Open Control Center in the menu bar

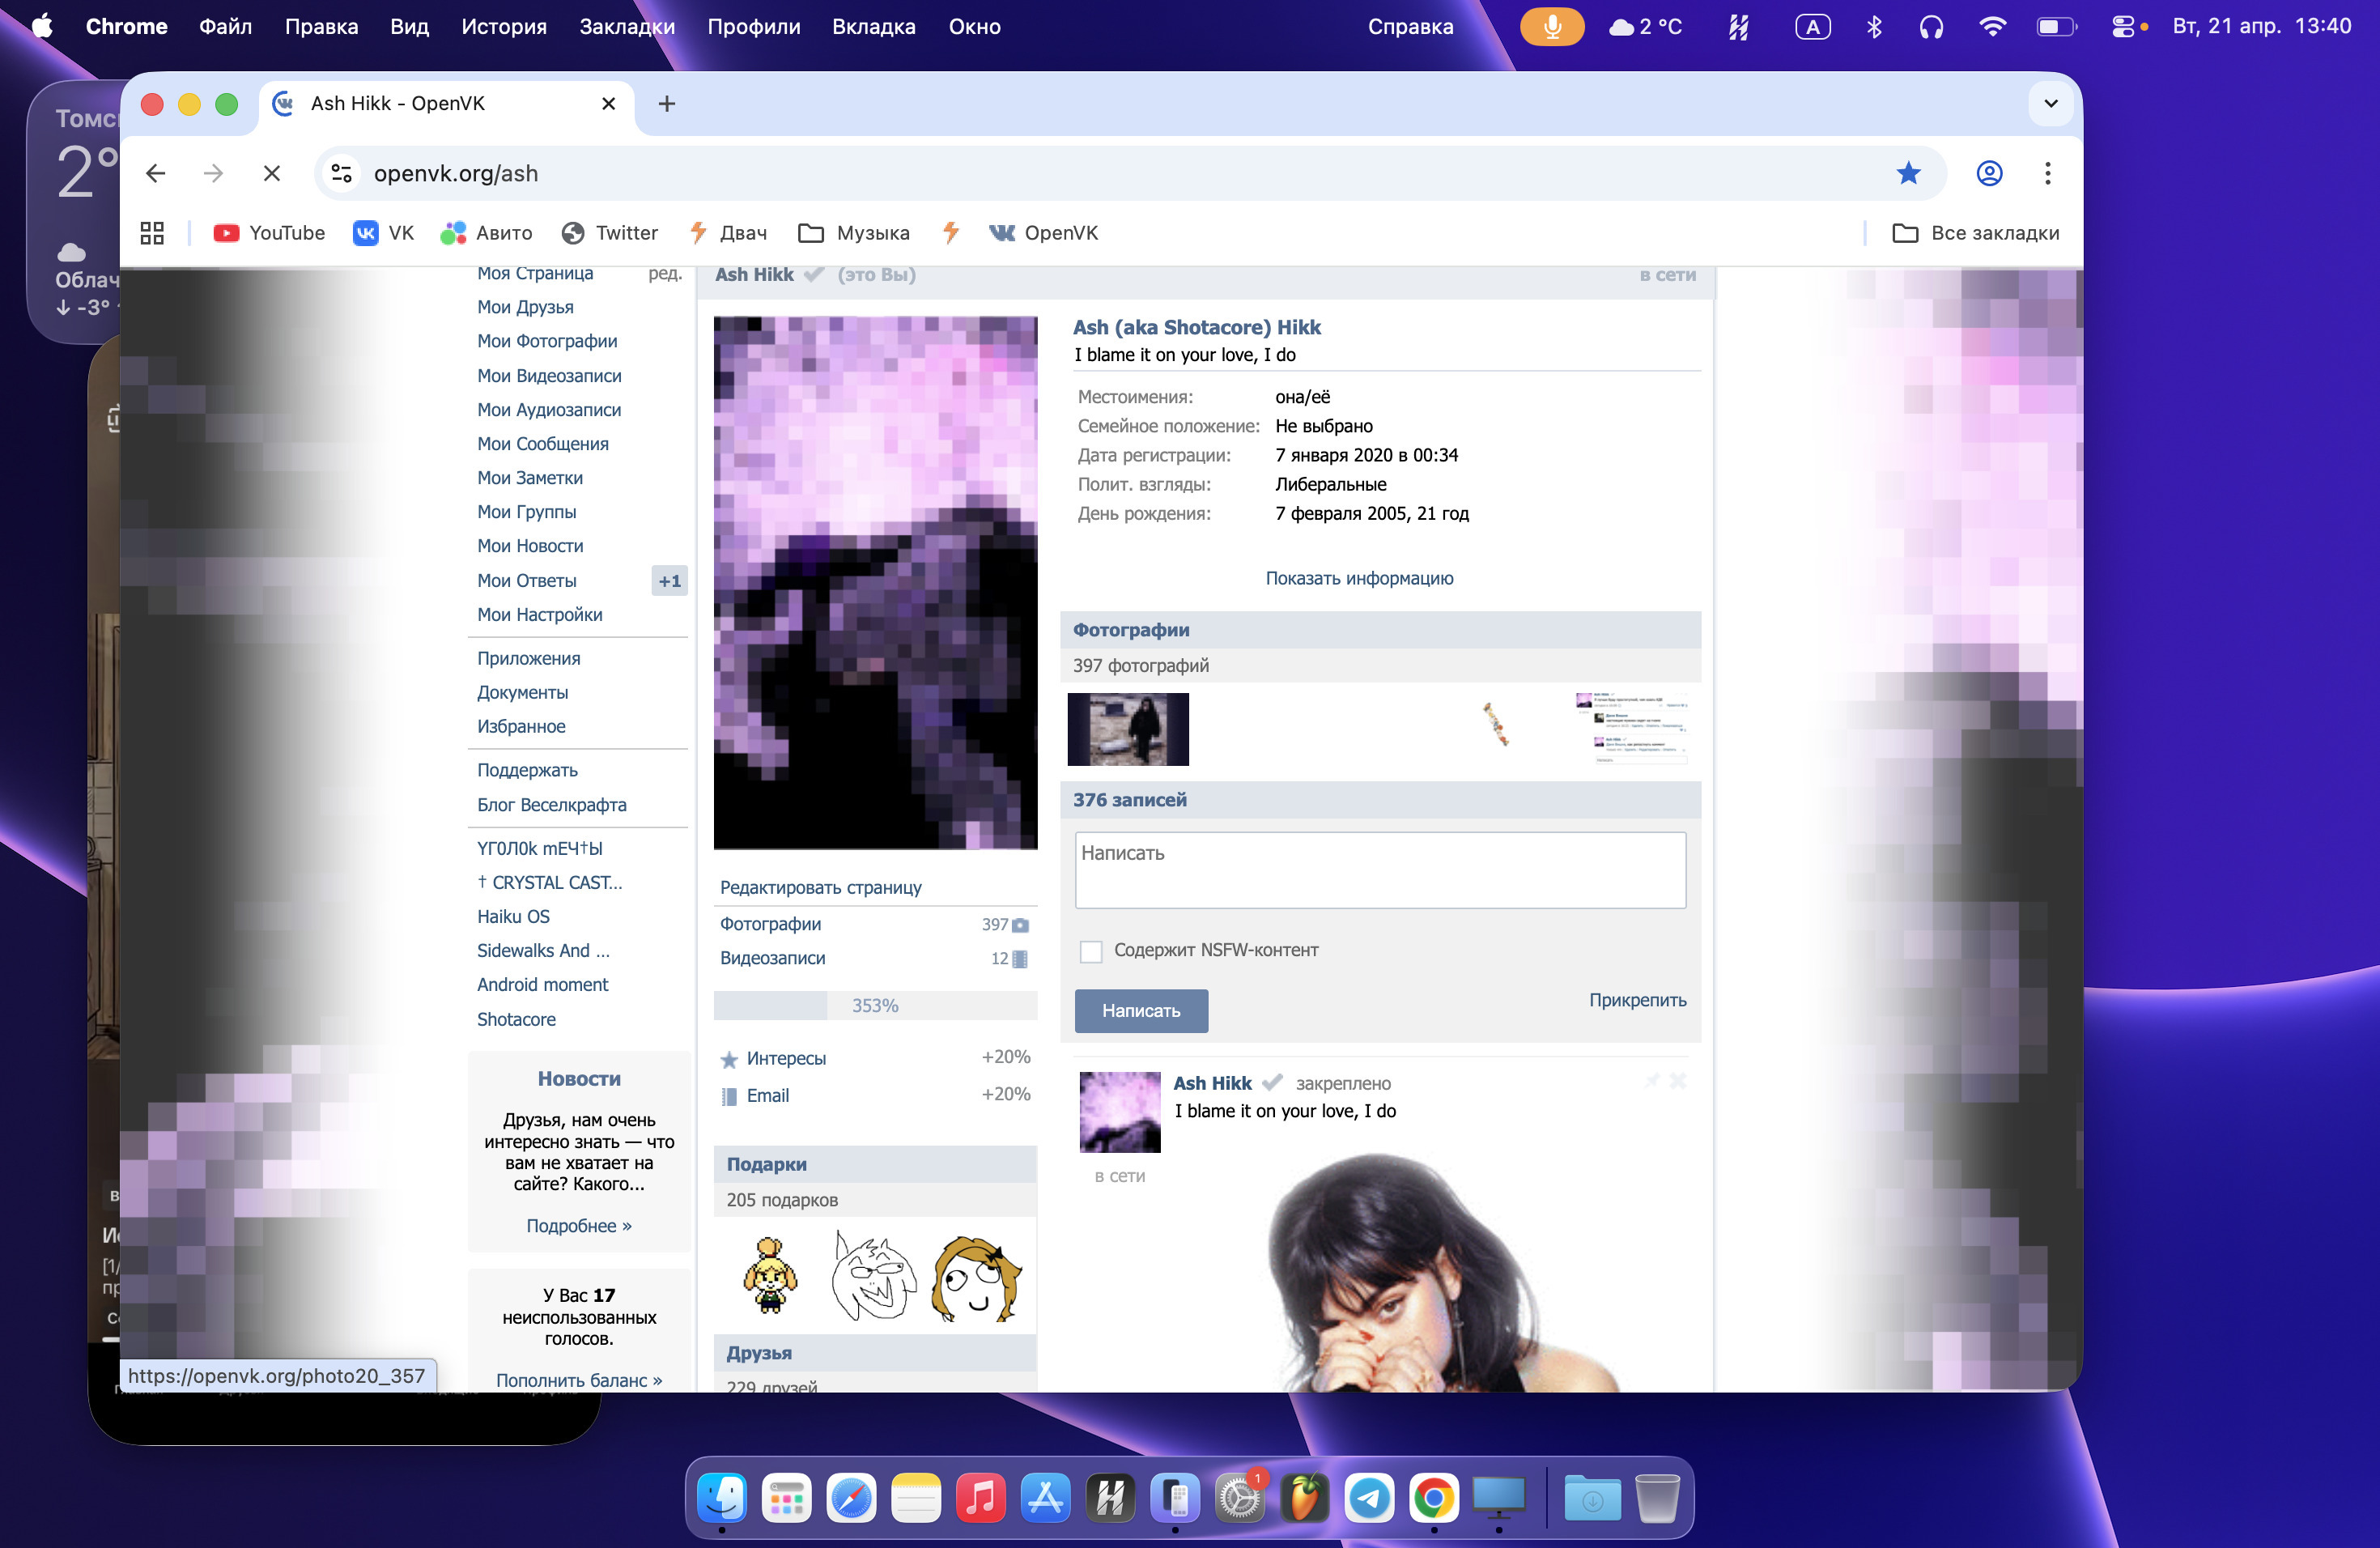(2123, 27)
